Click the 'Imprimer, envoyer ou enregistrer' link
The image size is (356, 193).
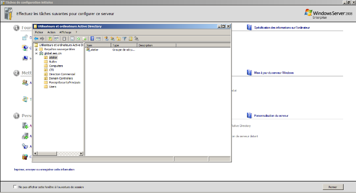(x=44, y=169)
